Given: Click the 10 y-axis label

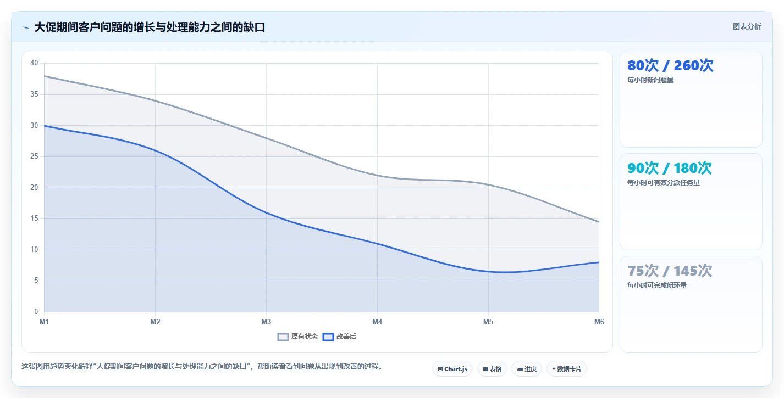Looking at the screenshot, I should click(x=34, y=250).
